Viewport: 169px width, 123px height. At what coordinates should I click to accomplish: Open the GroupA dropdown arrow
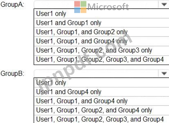[164, 5]
